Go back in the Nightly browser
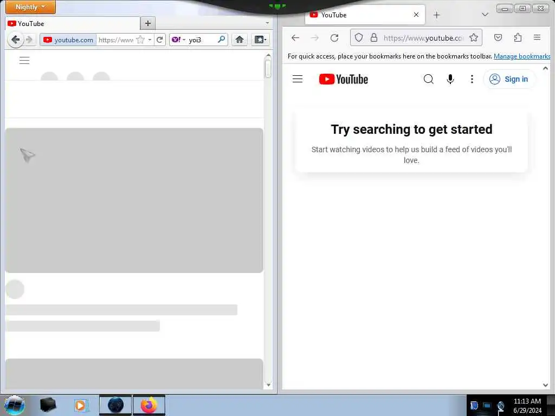Screen dimensions: 555x416 pyautogui.click(x=15, y=40)
